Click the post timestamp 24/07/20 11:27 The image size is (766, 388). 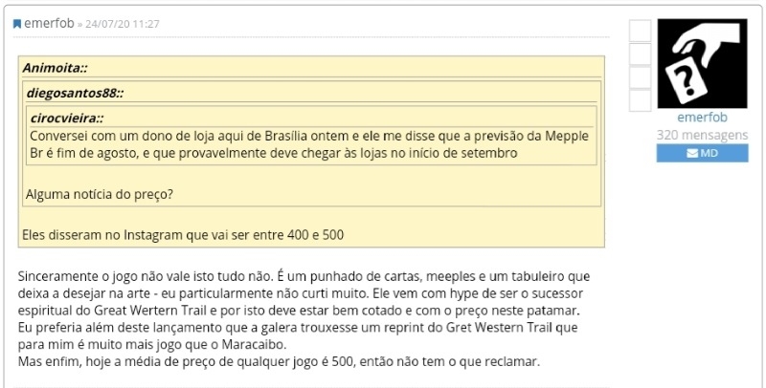click(123, 24)
